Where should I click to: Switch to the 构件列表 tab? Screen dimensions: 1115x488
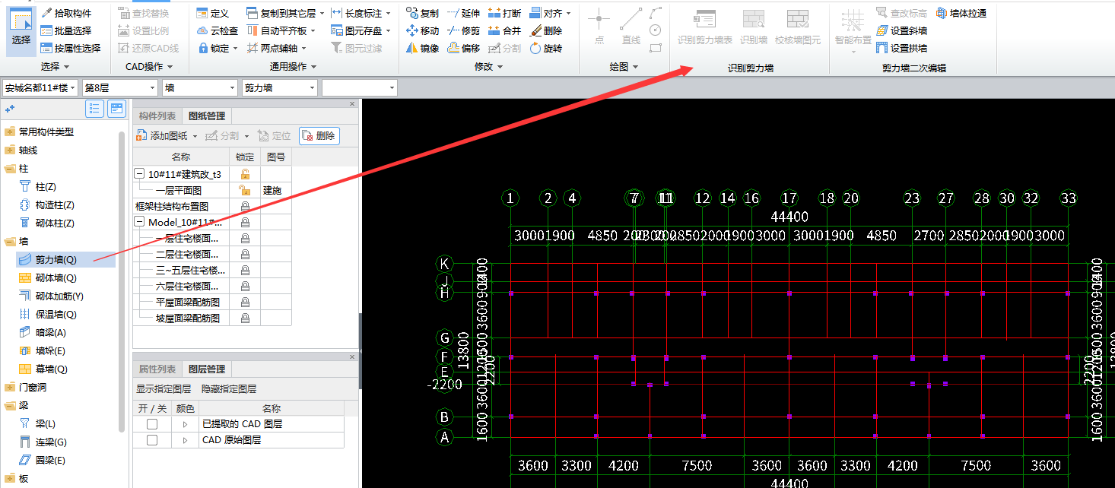[157, 116]
